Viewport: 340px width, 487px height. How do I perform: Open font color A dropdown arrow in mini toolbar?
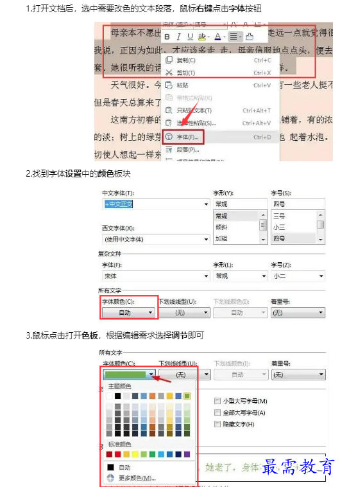(x=225, y=37)
